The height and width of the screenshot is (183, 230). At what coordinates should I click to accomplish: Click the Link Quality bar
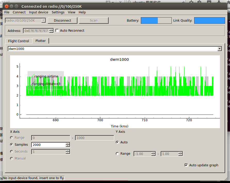[x=209, y=21]
